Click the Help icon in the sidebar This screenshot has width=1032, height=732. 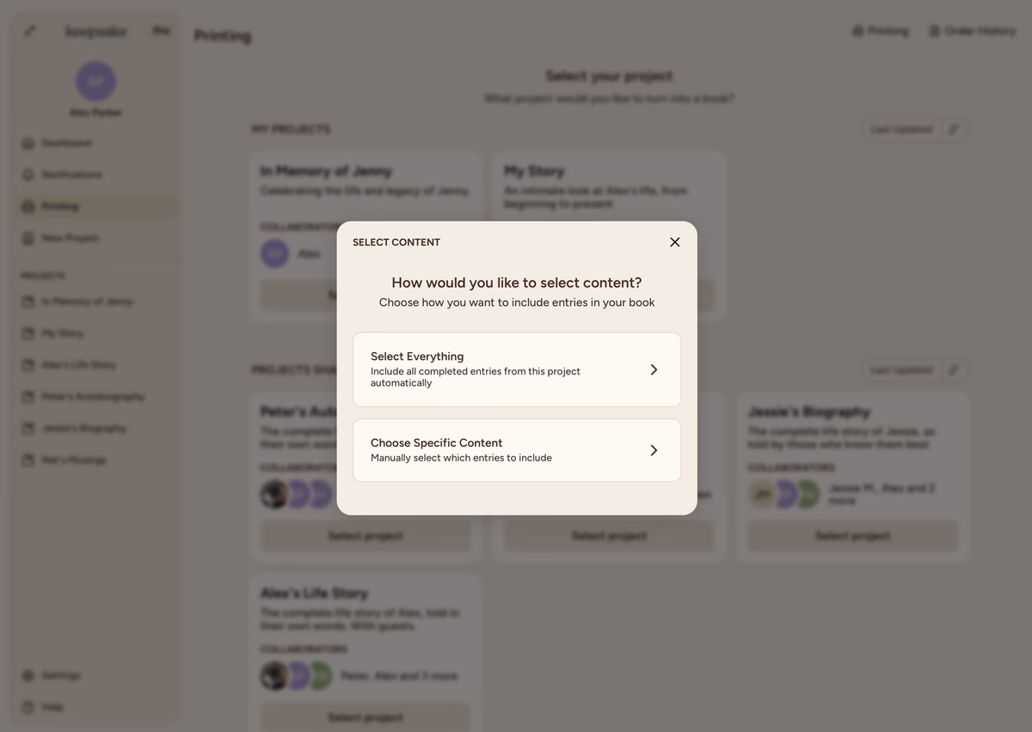coord(28,707)
